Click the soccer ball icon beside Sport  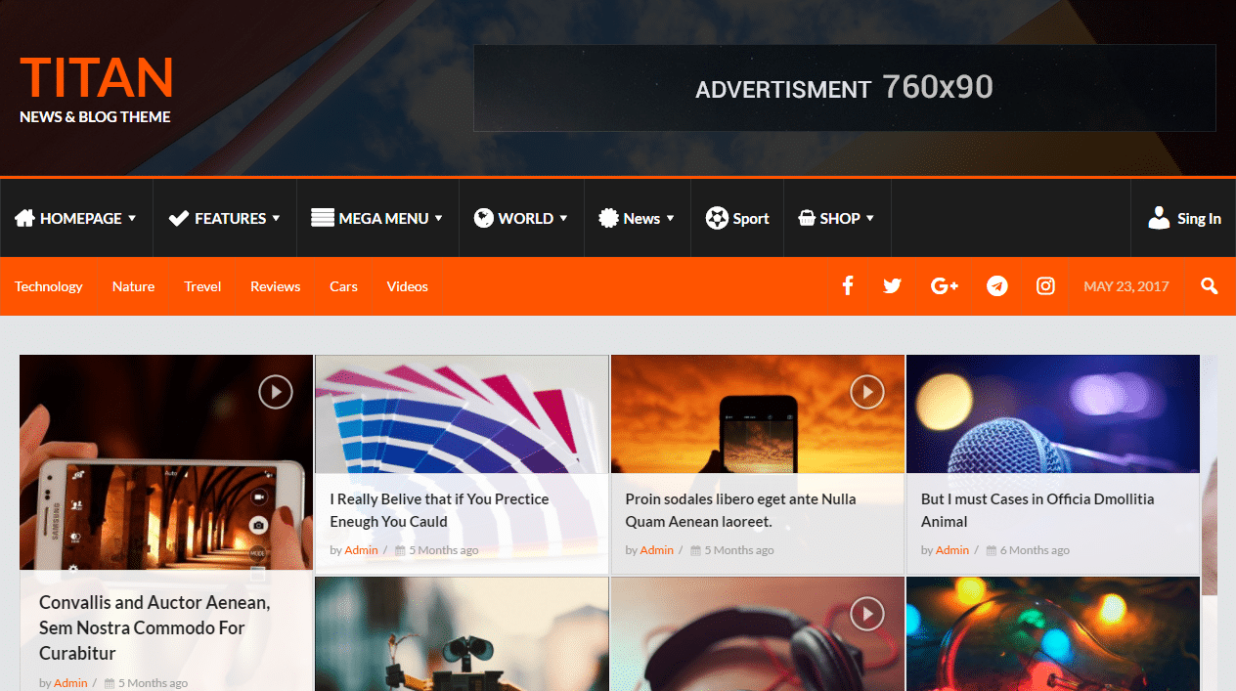tap(717, 218)
